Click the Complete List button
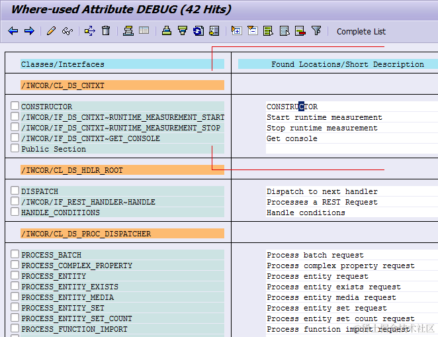Viewport: 438px width, 337px height. (x=361, y=31)
